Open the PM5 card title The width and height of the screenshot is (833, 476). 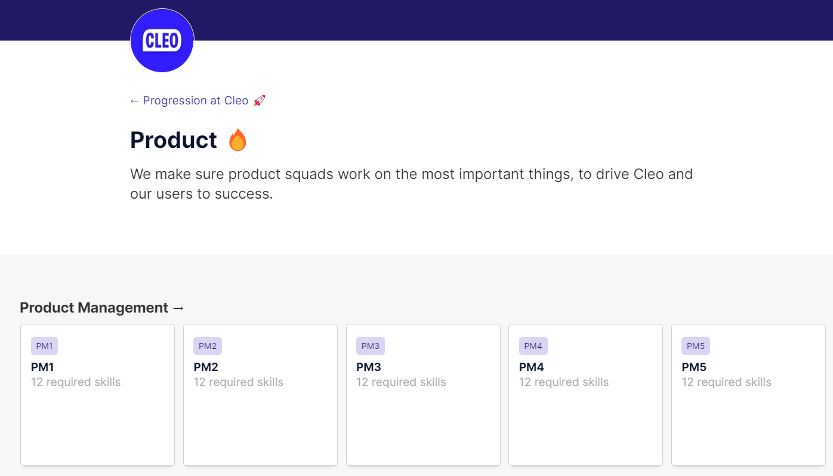tap(694, 367)
